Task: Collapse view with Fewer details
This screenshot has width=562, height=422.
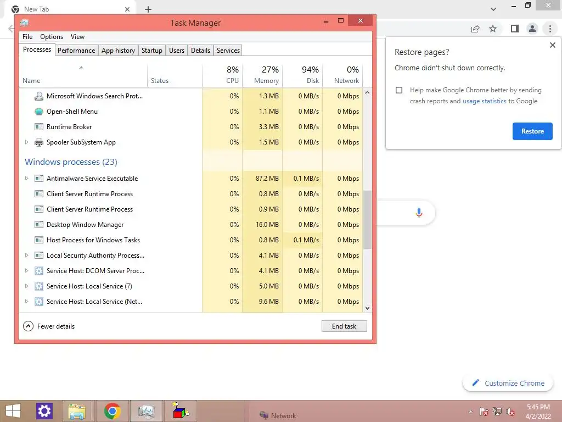Action: (49, 326)
